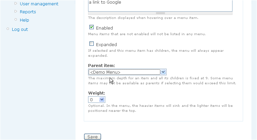Click the Expanded label text
Viewport: 257px width, 140px height.
click(x=106, y=45)
